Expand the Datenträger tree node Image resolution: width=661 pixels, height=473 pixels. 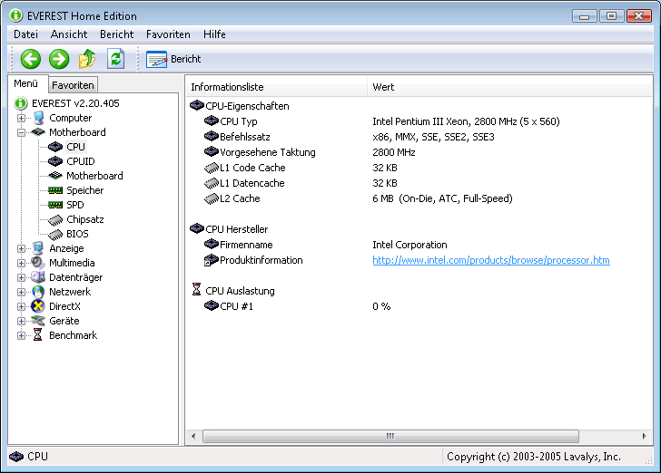point(21,278)
